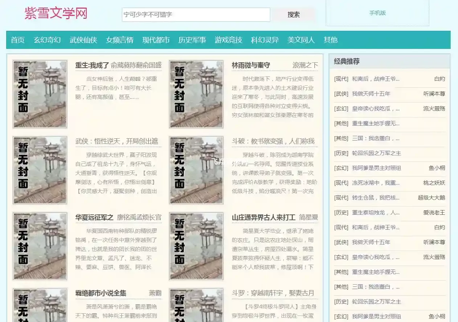Open the 其他 category
458x322 pixels.
pos(331,40)
